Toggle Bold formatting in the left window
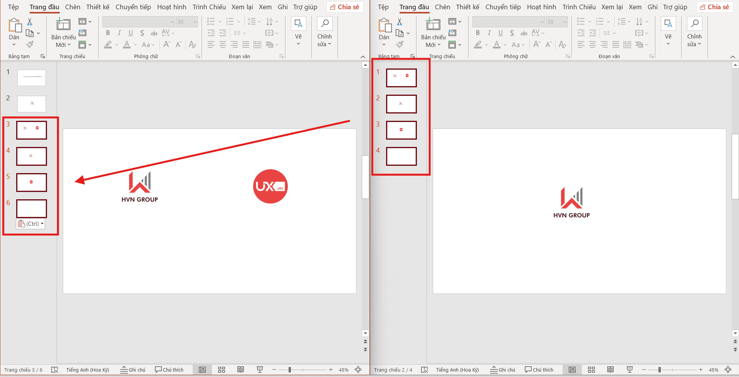 tap(108, 33)
